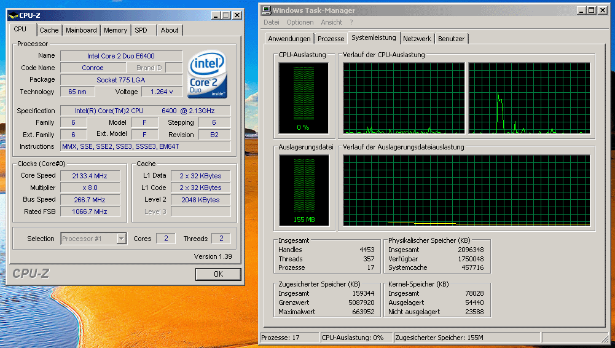Click the Voltage value 1.264 v
615x348 pixels.
point(162,92)
